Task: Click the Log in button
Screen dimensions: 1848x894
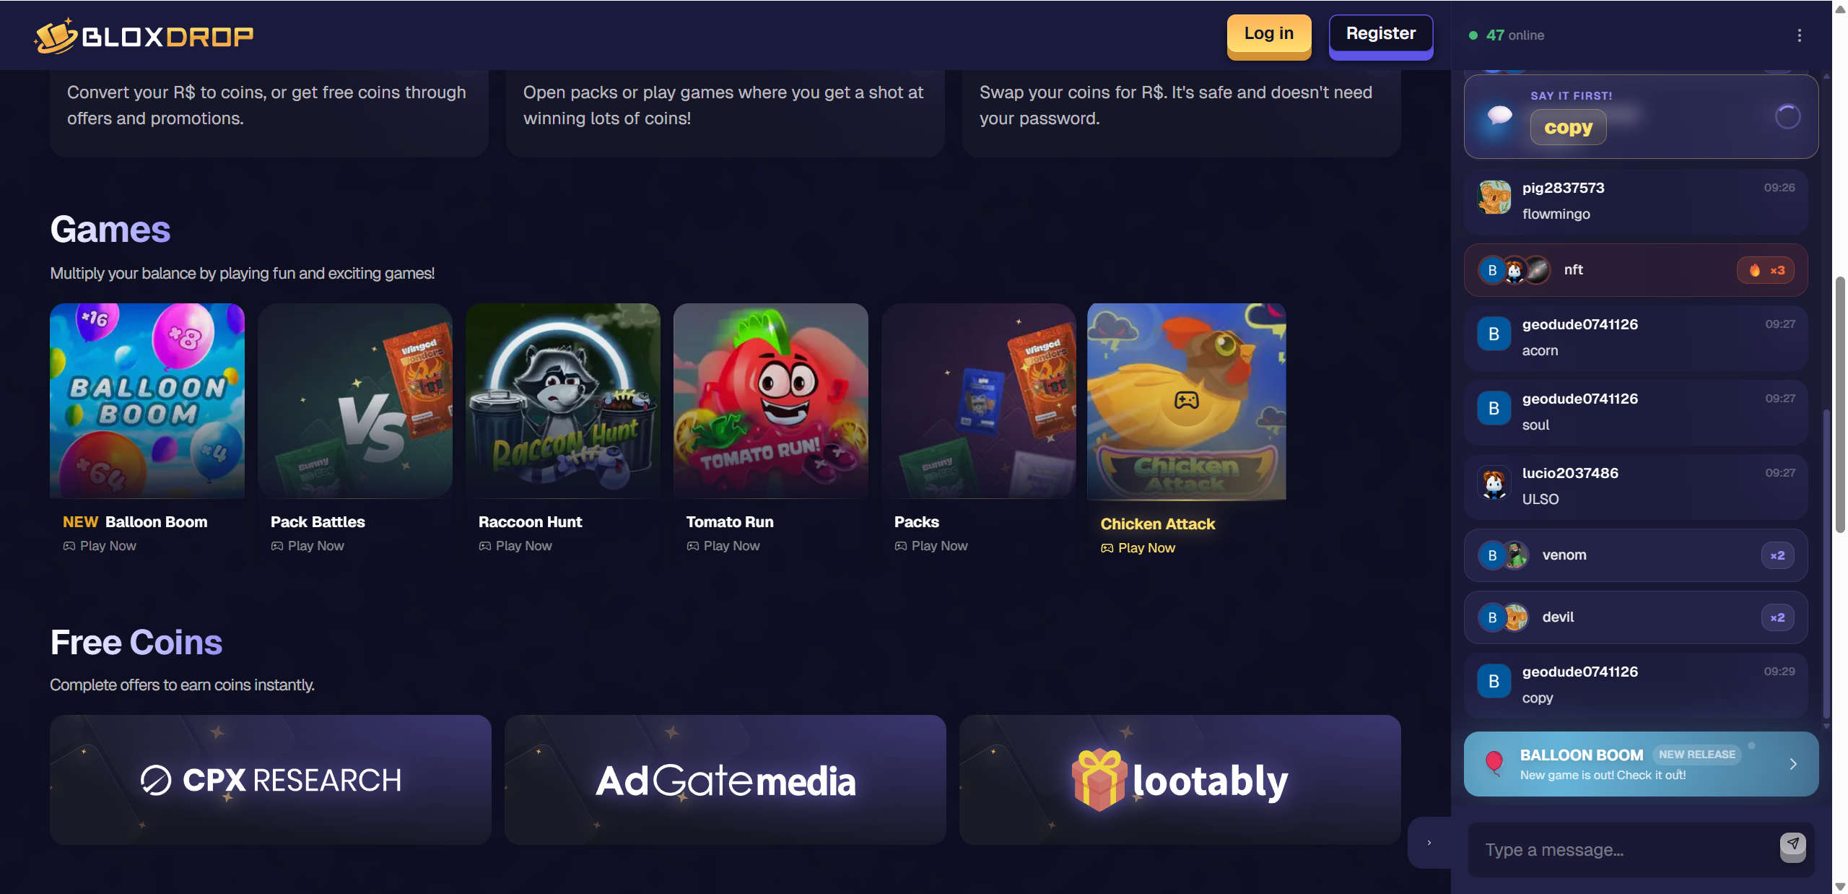Action: (x=1268, y=35)
